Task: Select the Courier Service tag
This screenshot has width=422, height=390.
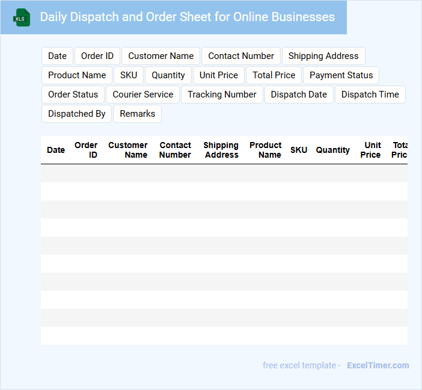Action: [142, 94]
